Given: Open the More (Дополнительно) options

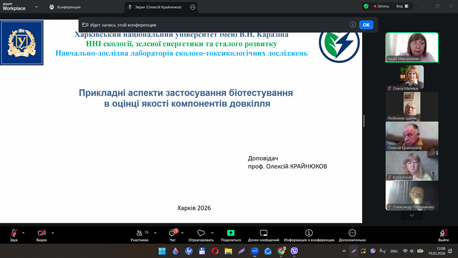Looking at the screenshot, I should (x=352, y=233).
